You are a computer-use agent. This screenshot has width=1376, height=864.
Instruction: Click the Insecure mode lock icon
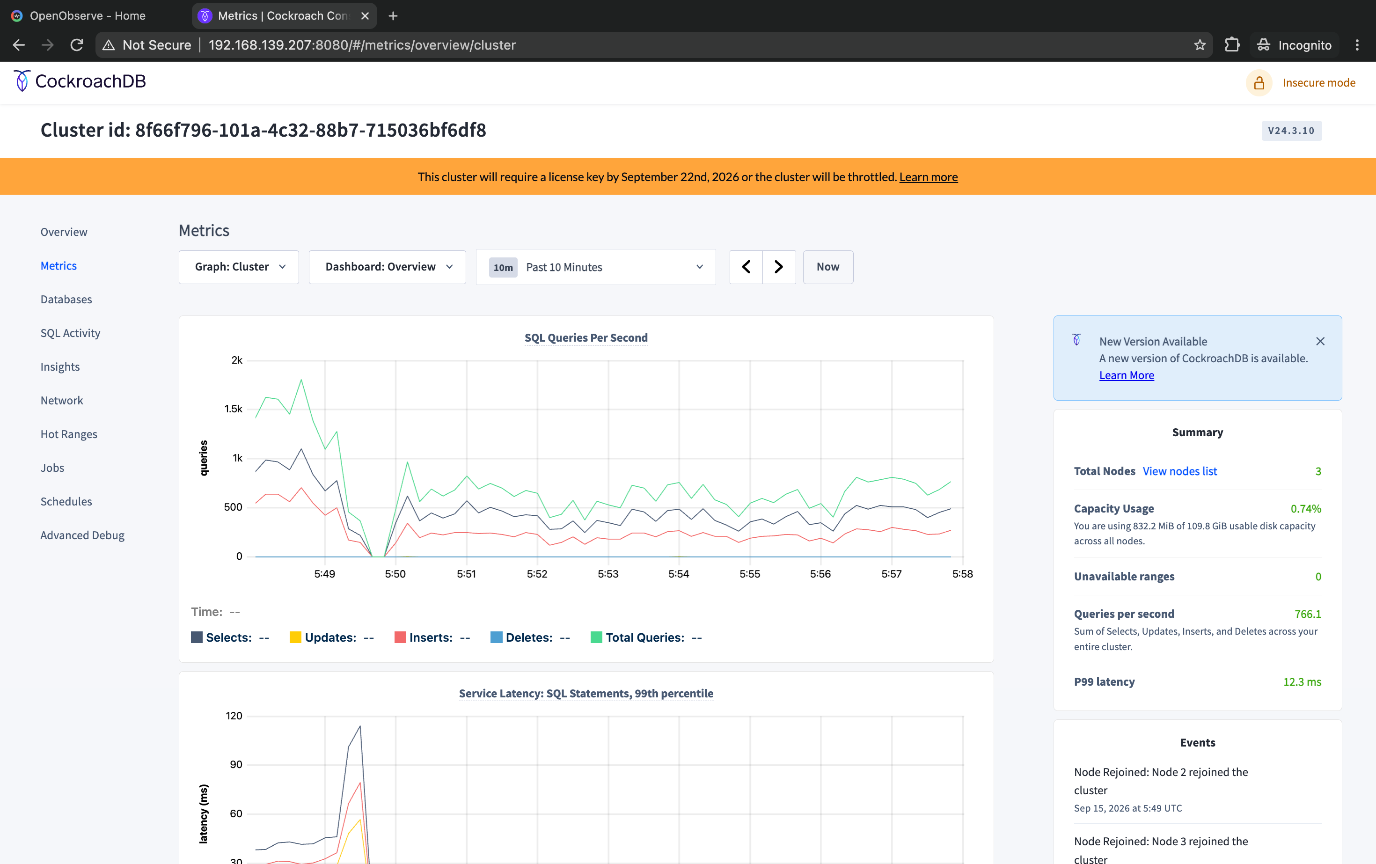click(1259, 83)
